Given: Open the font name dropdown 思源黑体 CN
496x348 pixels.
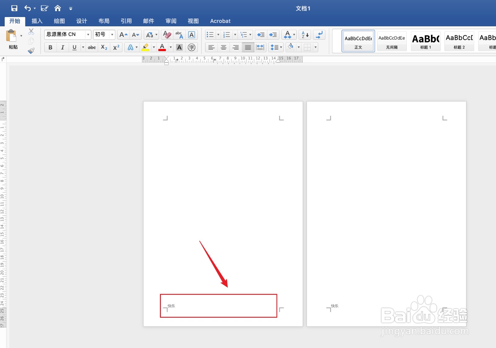Looking at the screenshot, I should point(88,34).
